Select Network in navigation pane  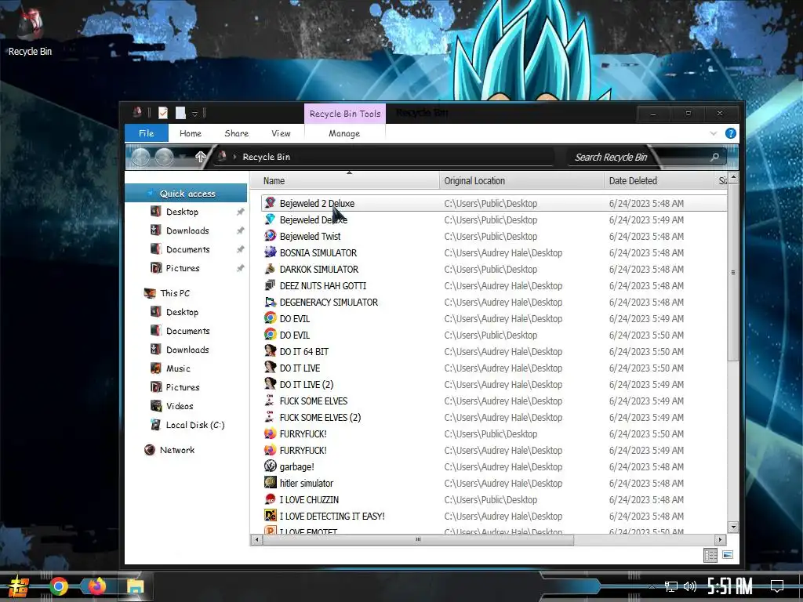click(177, 450)
